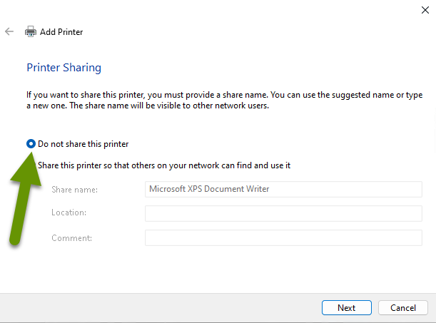Click the 'Add Printer' window title text
This screenshot has height=323, width=436.
pyautogui.click(x=61, y=32)
